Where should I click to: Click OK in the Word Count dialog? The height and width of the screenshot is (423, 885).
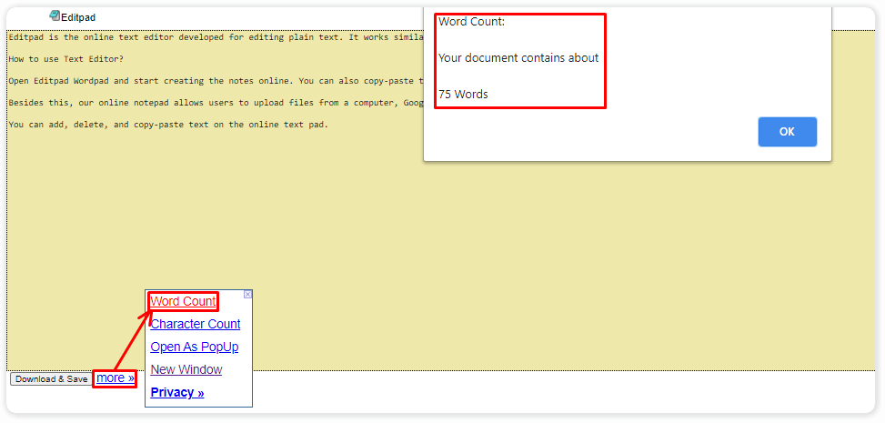(x=787, y=132)
